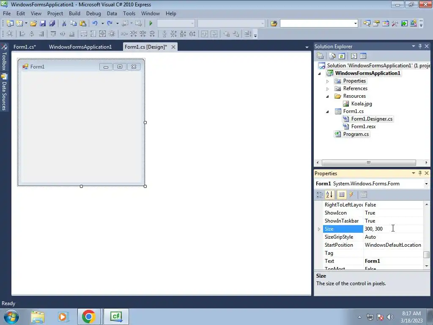Click Bring to Front layout icon
Viewport: 433px width, 325px height.
[227, 34]
